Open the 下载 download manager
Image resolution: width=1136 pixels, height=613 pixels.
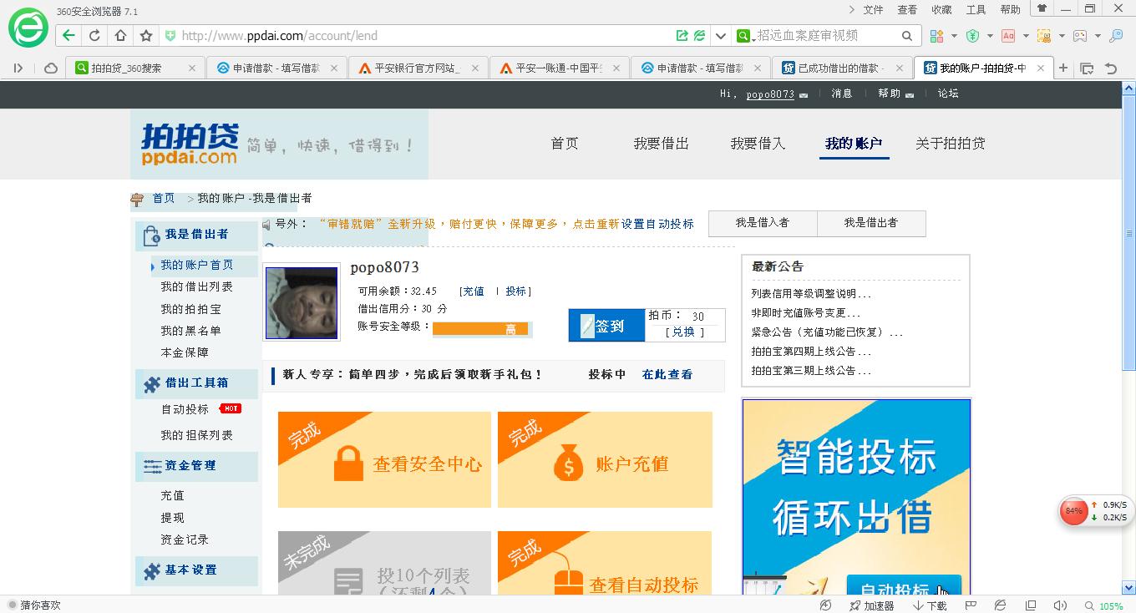[929, 605]
